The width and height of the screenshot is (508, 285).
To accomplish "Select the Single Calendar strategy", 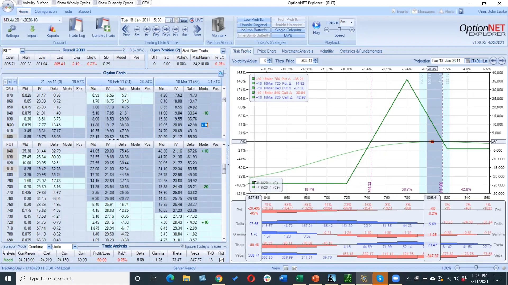I will [288, 30].
